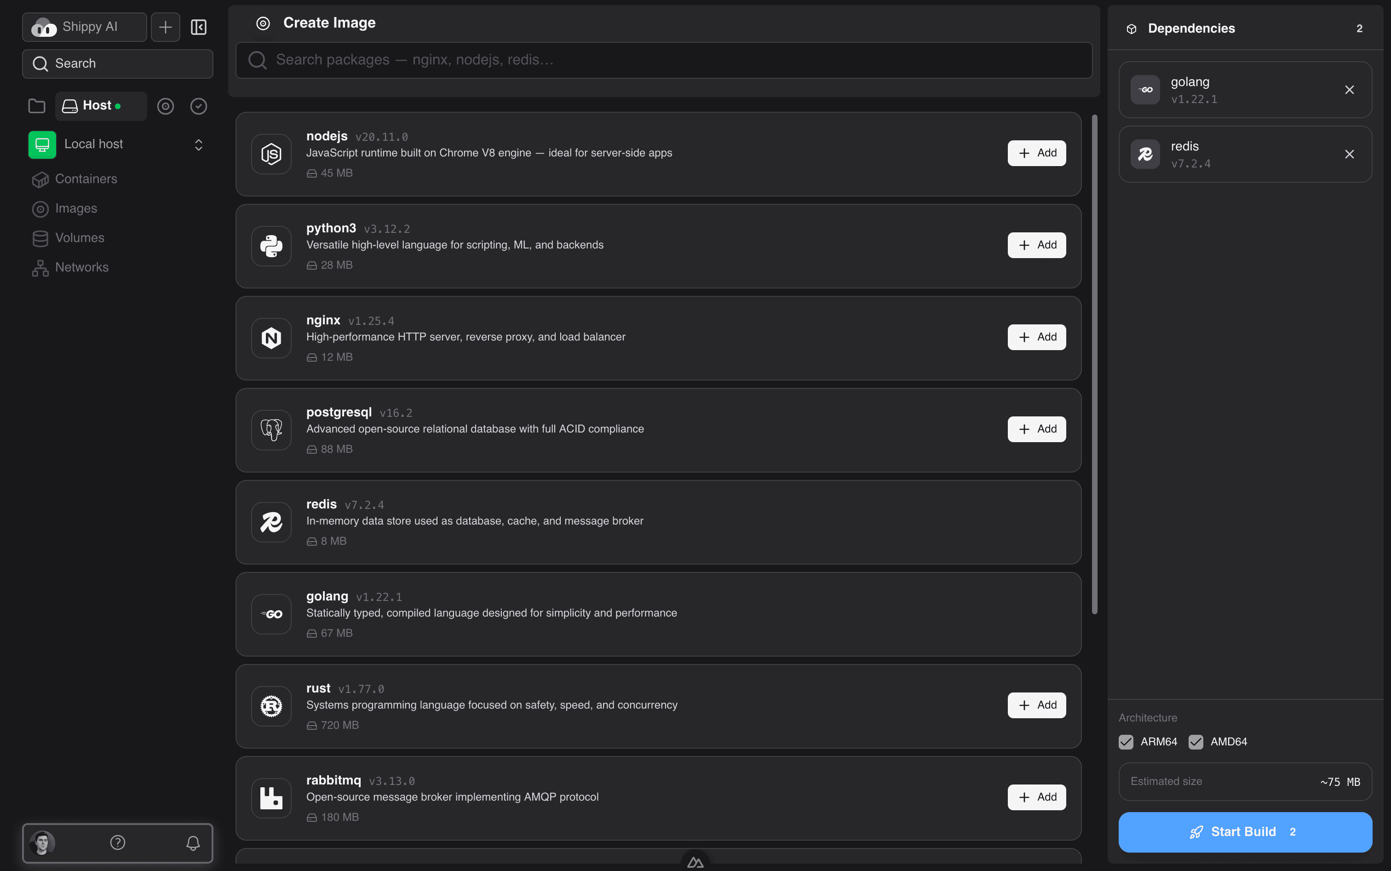Click the Start Build button
Image resolution: width=1391 pixels, height=871 pixels.
(x=1245, y=832)
